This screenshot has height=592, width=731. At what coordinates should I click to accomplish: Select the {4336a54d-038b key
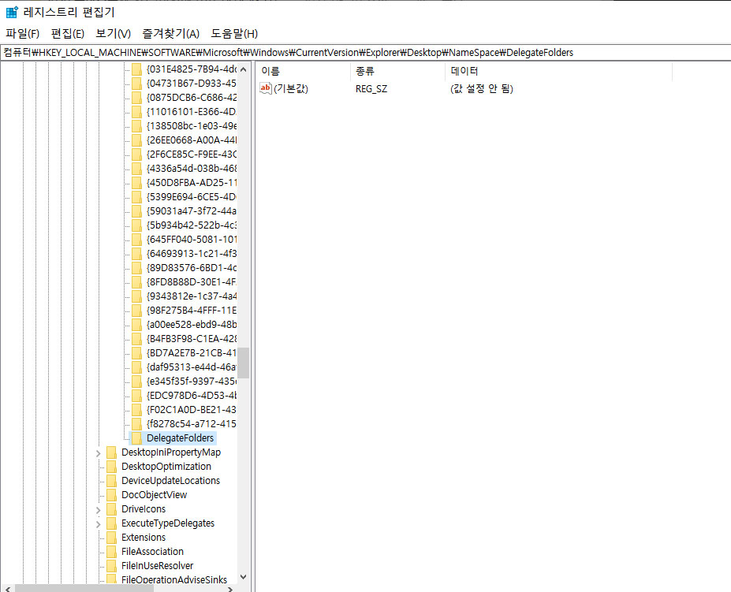[x=192, y=168]
